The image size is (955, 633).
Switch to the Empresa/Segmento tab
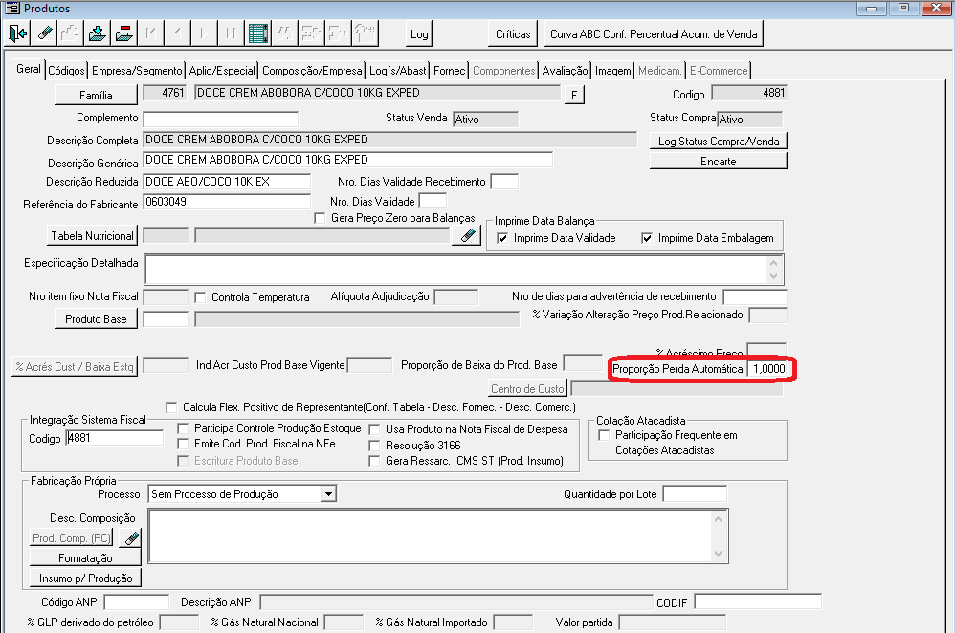point(137,71)
